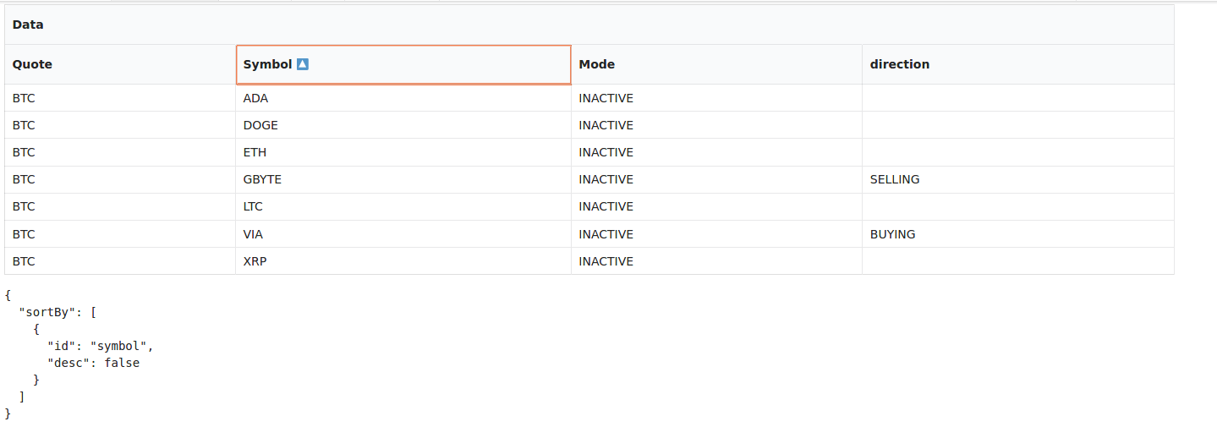Click the INACTIVE mode cell in VIA row
Image resolution: width=1217 pixels, height=438 pixels.
click(717, 234)
